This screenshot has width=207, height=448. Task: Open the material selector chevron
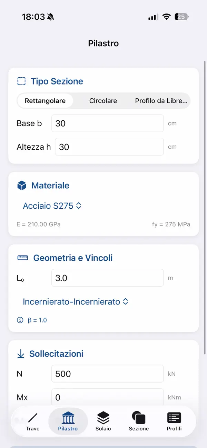point(78,206)
